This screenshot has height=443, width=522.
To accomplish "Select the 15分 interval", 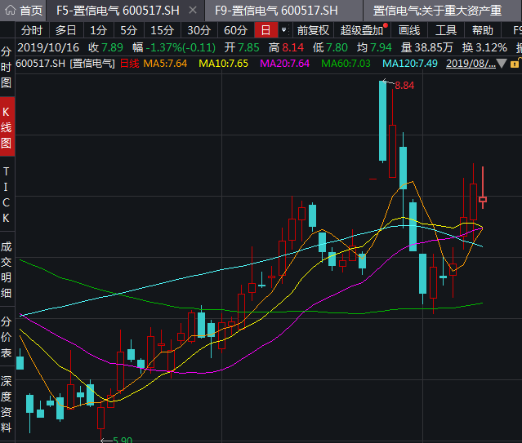I will (x=162, y=30).
